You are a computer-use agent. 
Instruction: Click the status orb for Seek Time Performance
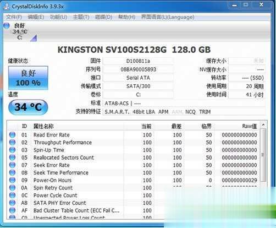pyautogui.click(x=12, y=172)
